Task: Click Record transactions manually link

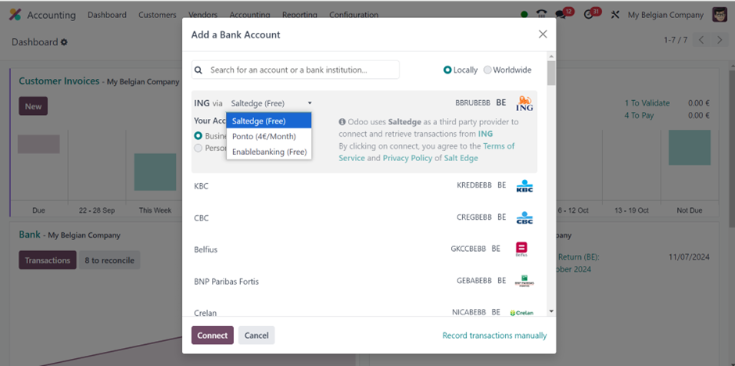Action: point(494,335)
